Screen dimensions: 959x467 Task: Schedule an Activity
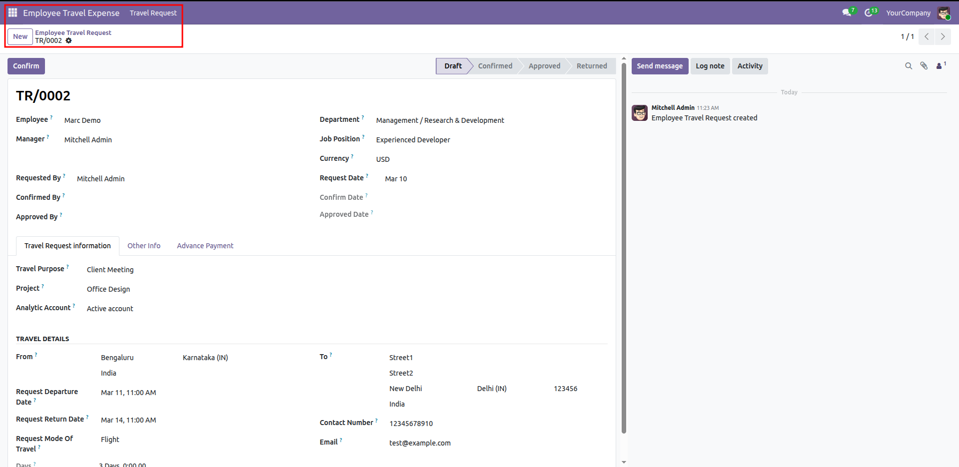click(750, 66)
